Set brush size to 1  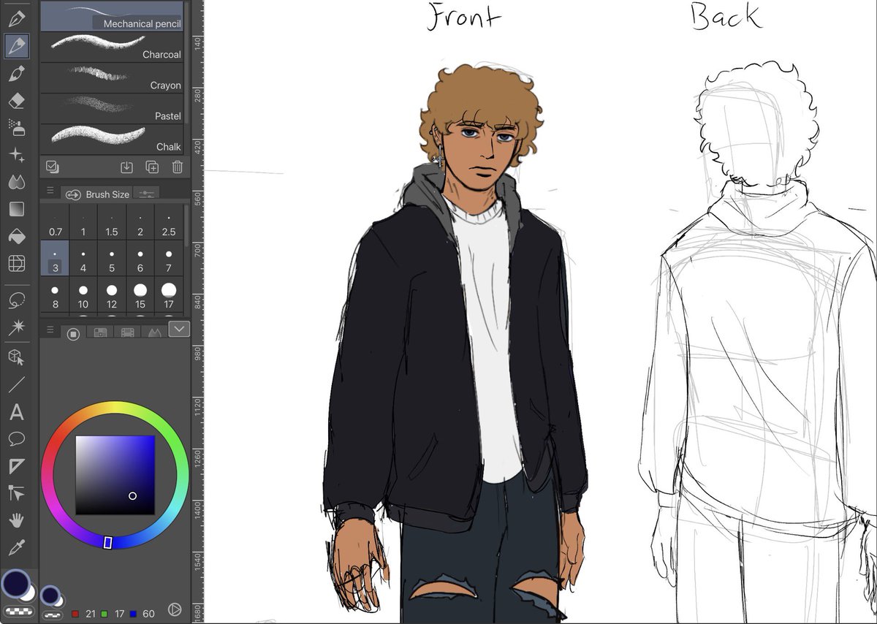click(83, 222)
